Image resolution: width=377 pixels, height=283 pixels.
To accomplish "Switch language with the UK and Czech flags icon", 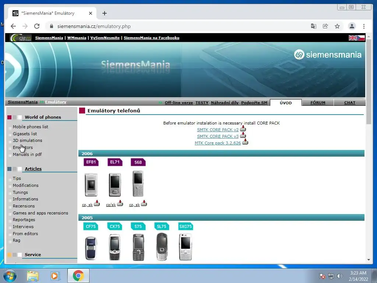I will pos(357,38).
